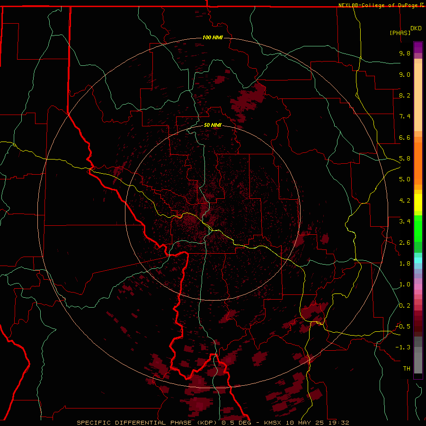Click the TH threshold label on the scale
The image size is (426, 426).
tap(407, 369)
